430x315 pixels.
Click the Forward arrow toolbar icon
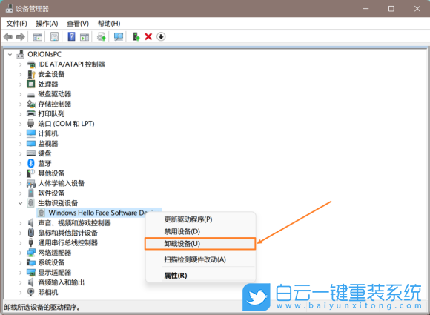21,36
